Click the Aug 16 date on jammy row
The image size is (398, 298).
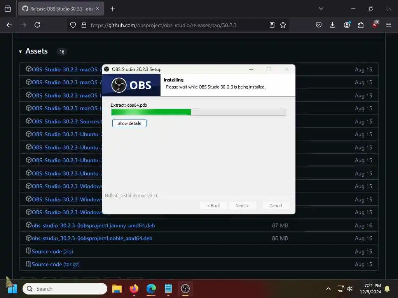point(363,225)
